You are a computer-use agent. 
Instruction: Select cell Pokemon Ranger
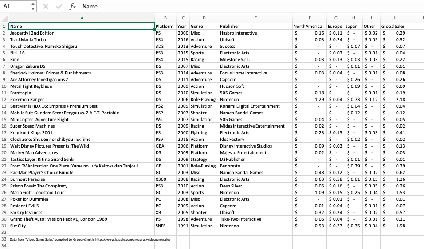coord(82,99)
